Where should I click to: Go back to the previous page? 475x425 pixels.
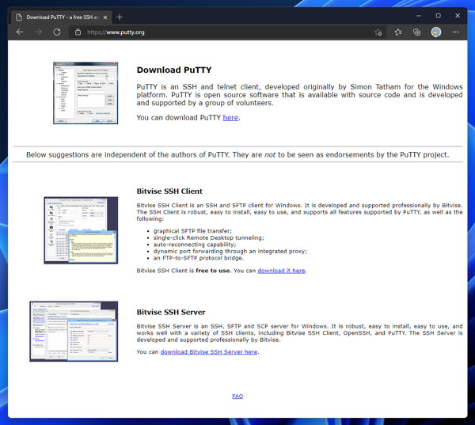20,32
